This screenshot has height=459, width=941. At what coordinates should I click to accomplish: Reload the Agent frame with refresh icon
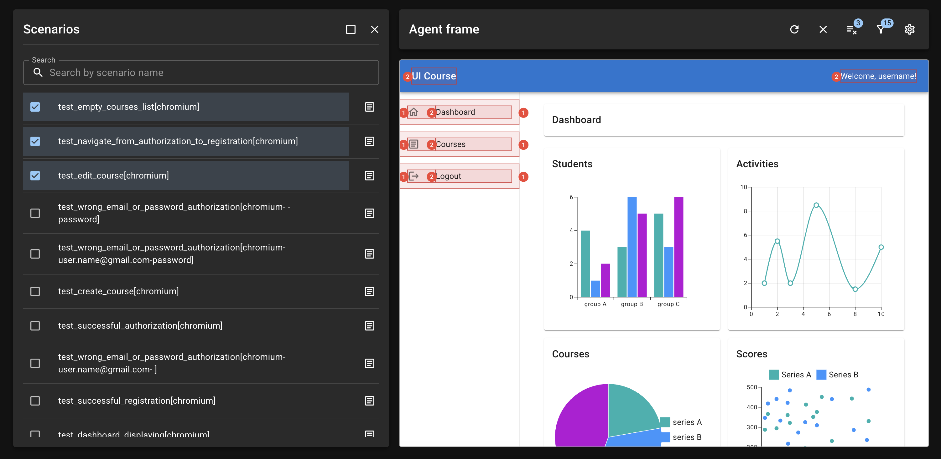tap(794, 29)
